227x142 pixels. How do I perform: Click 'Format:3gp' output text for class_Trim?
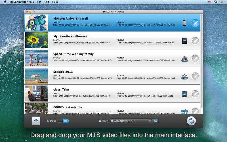[168, 96]
